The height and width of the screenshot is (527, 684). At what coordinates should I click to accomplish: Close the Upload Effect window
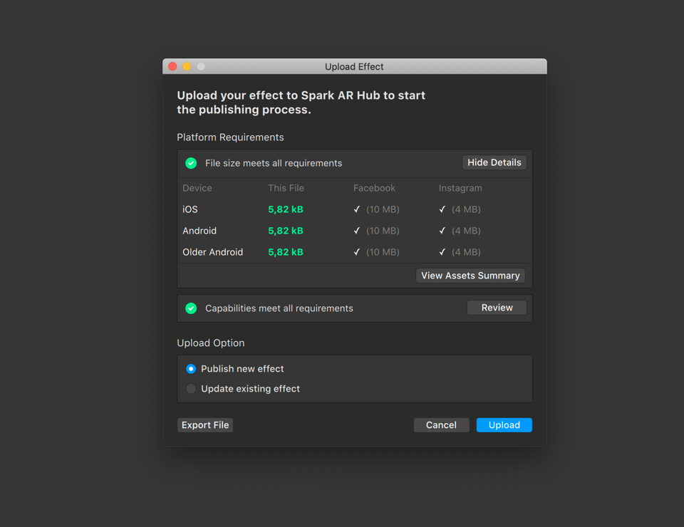tap(172, 67)
